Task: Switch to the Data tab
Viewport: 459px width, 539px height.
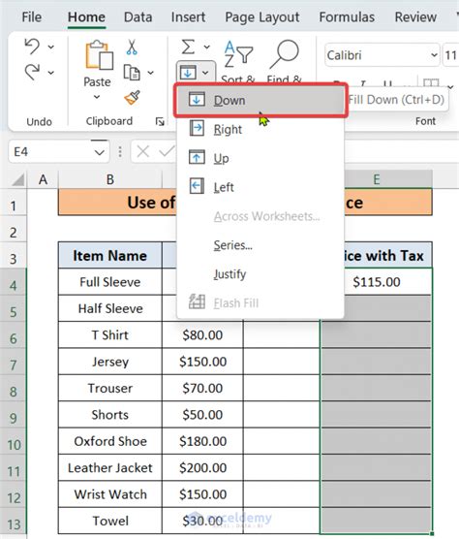Action: (138, 16)
